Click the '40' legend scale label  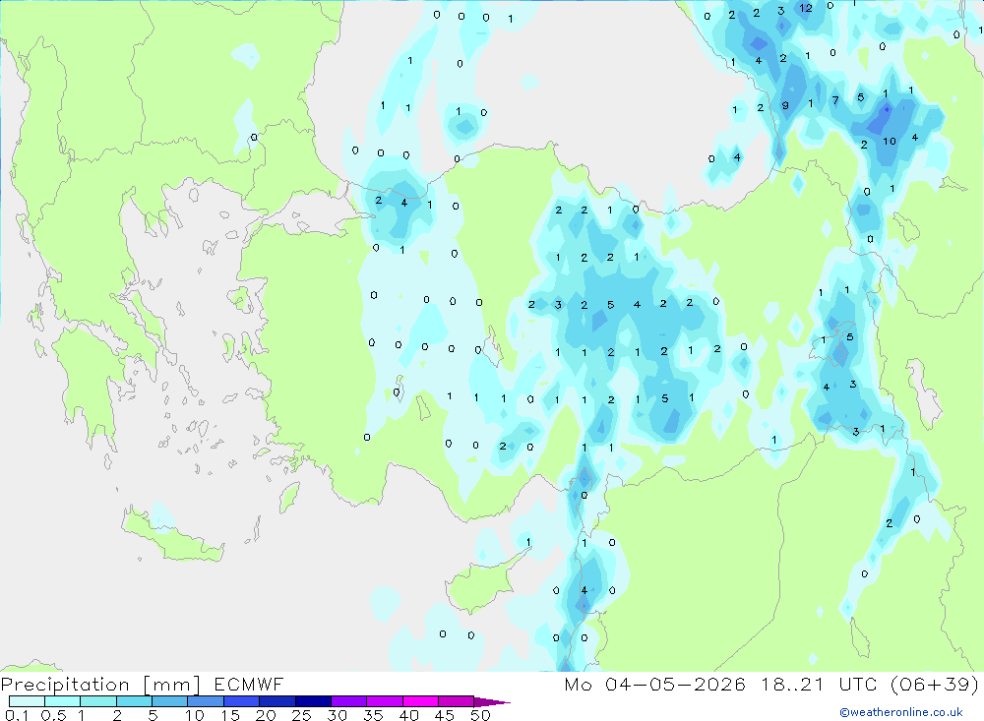tap(408, 715)
